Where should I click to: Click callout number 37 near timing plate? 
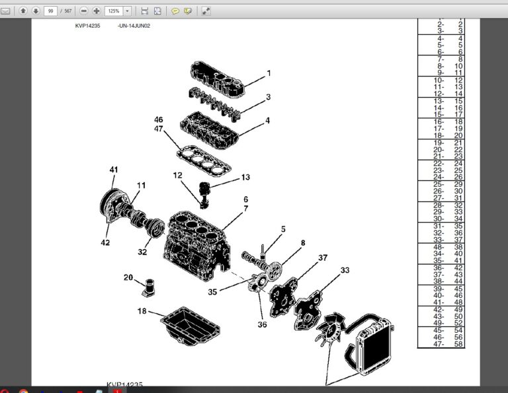[323, 258]
